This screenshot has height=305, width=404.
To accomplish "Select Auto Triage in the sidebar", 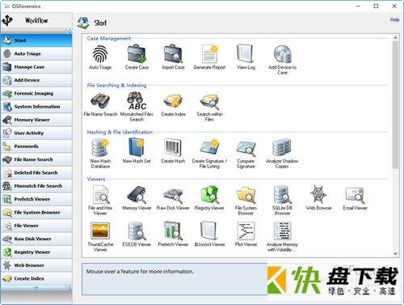I will pos(36,53).
